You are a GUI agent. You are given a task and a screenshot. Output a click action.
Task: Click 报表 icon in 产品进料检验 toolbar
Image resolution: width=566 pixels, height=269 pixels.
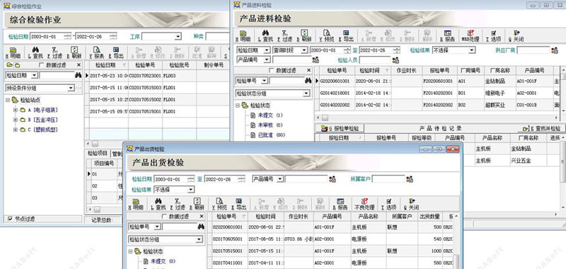[448, 35]
